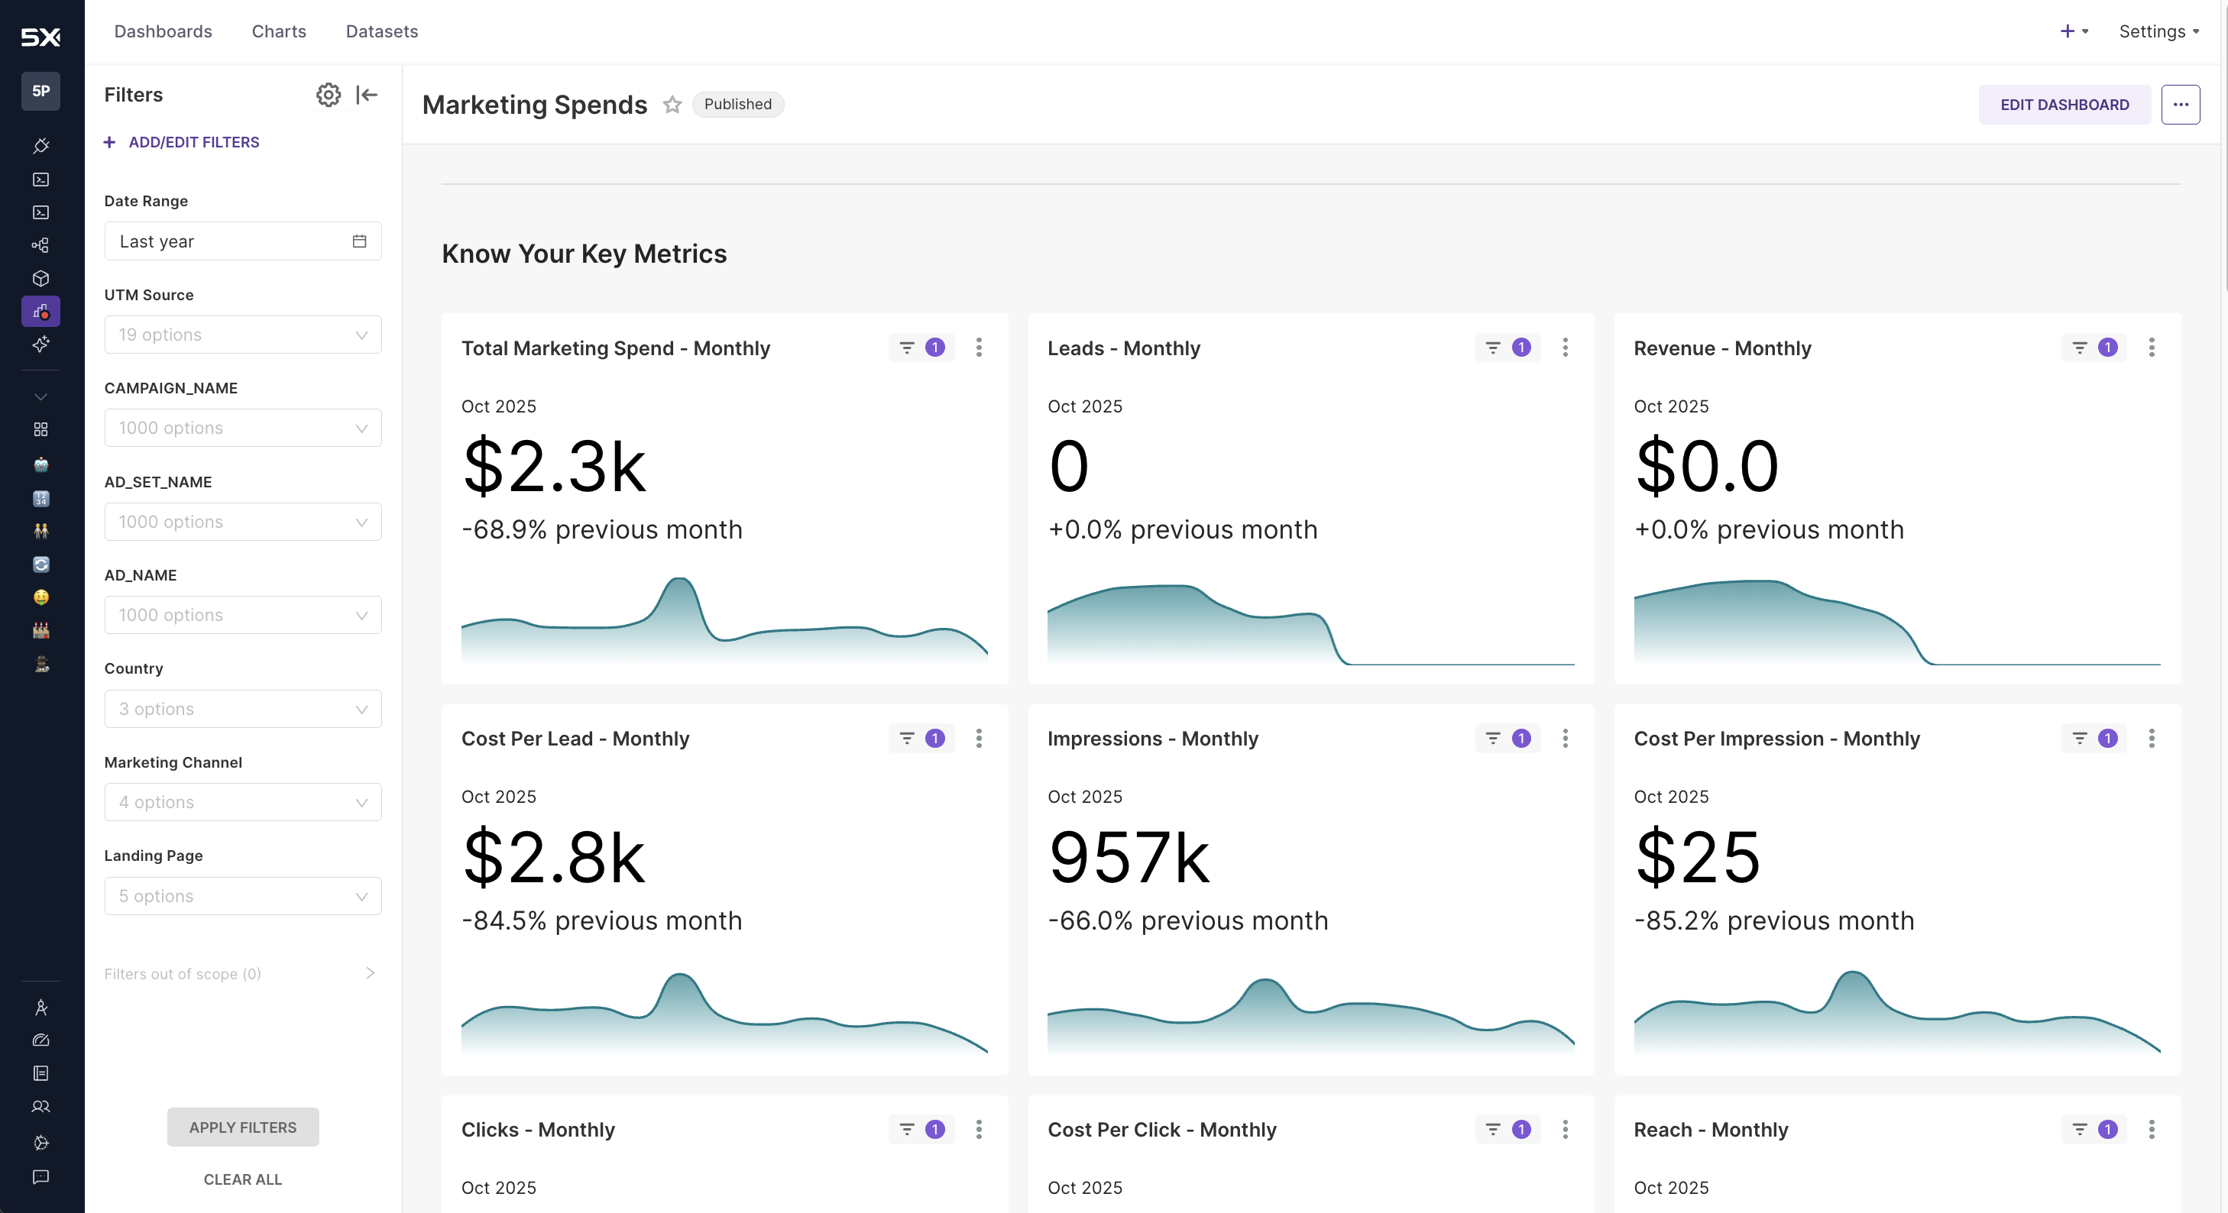Open kebab menu on Revenue - Monthly card
Viewport: 2228px width, 1213px height.
2151,348
